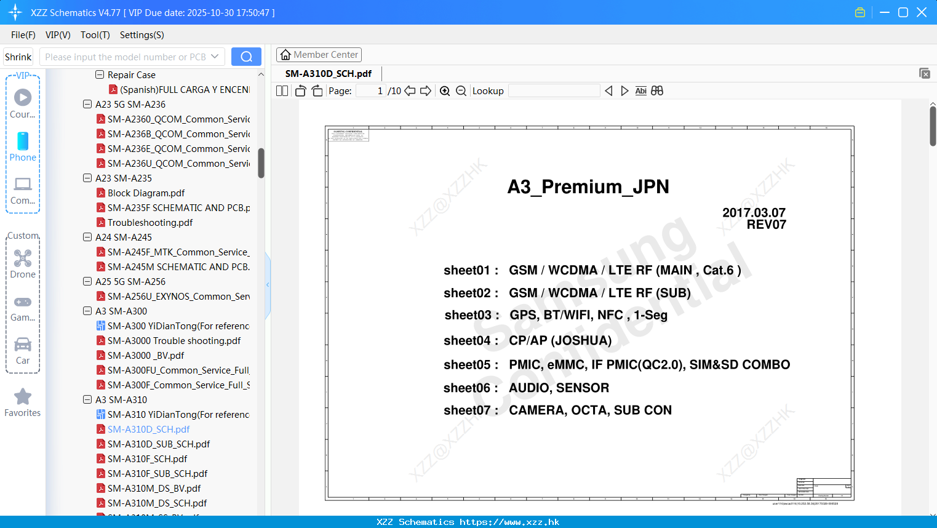Image resolution: width=937 pixels, height=528 pixels.
Task: Rotate the page counterclockwise
Action: tap(300, 91)
